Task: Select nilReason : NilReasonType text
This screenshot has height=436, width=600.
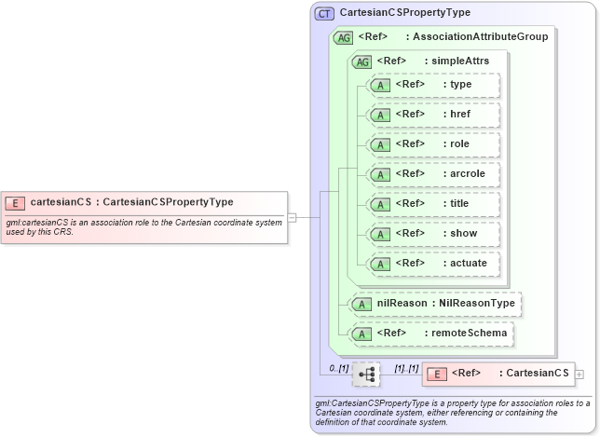Action: (x=445, y=303)
